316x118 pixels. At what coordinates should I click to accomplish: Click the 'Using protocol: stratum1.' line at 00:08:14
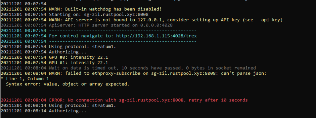pyautogui.click(x=58, y=105)
